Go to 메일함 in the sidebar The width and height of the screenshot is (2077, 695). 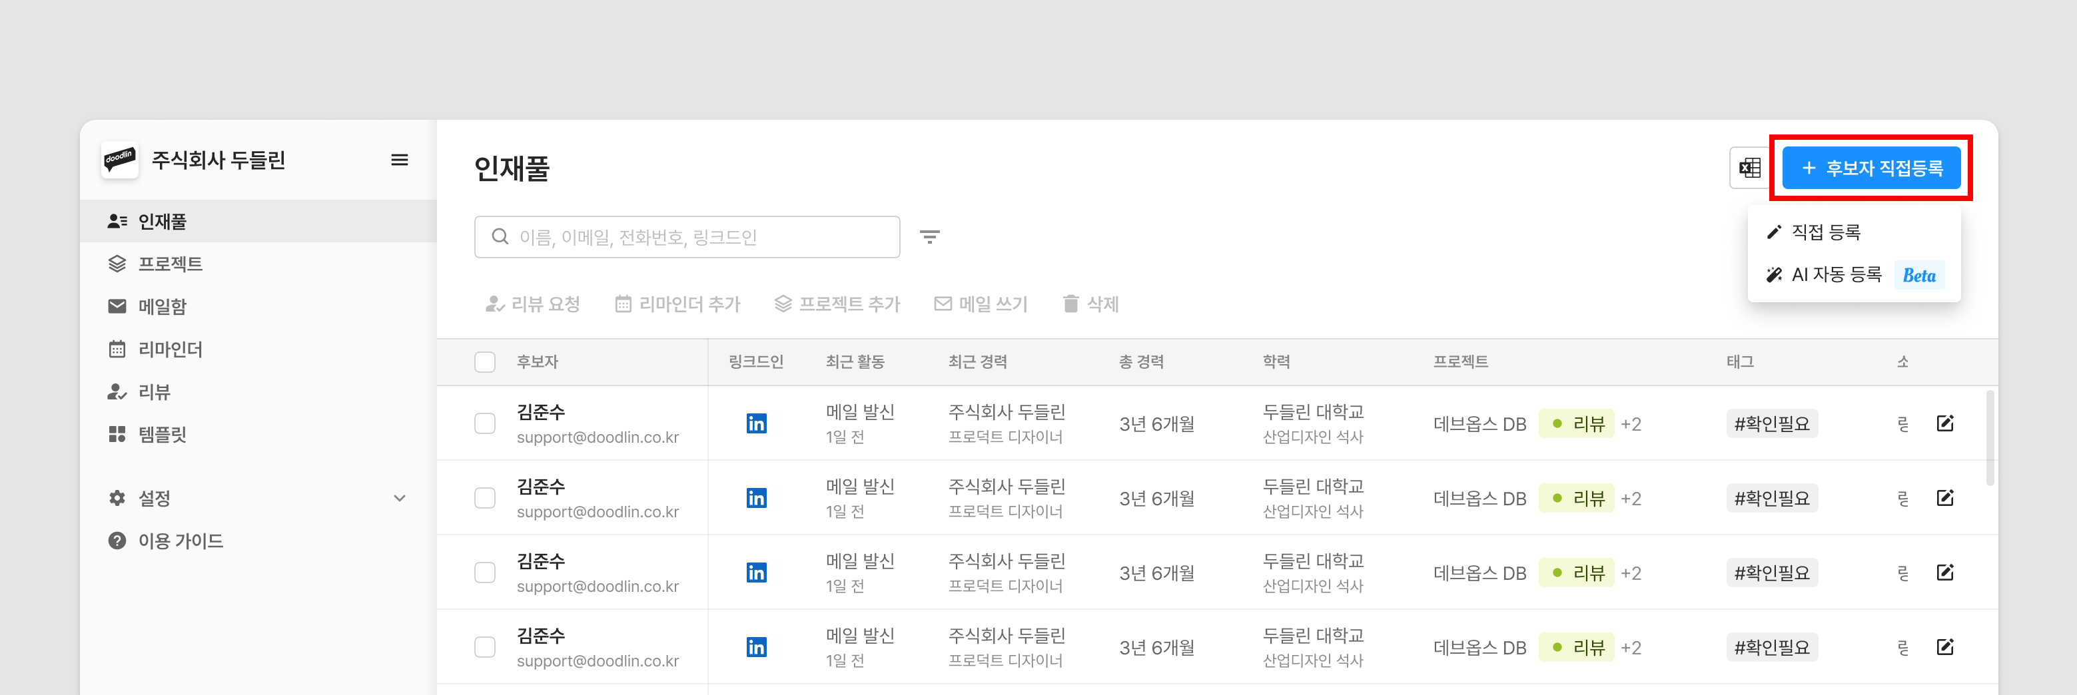coord(162,307)
